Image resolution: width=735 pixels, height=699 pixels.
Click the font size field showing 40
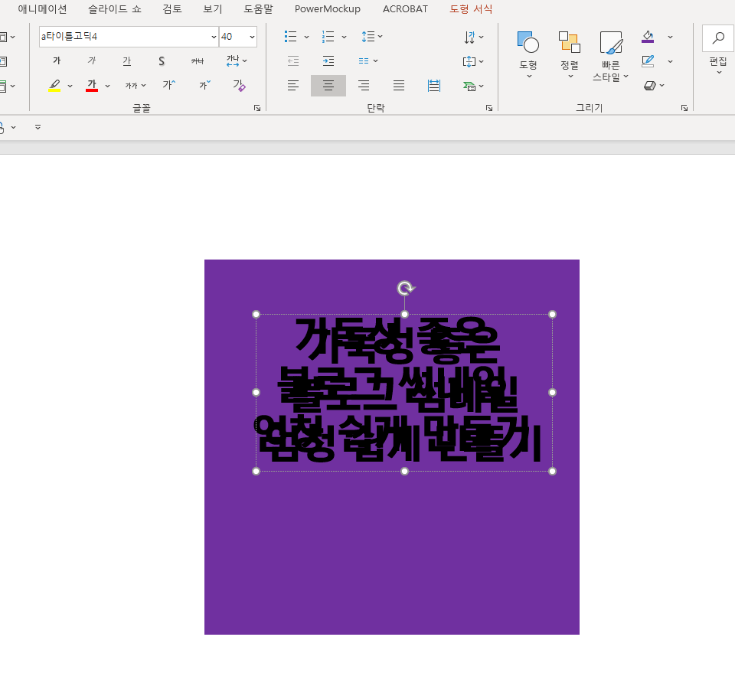(233, 37)
